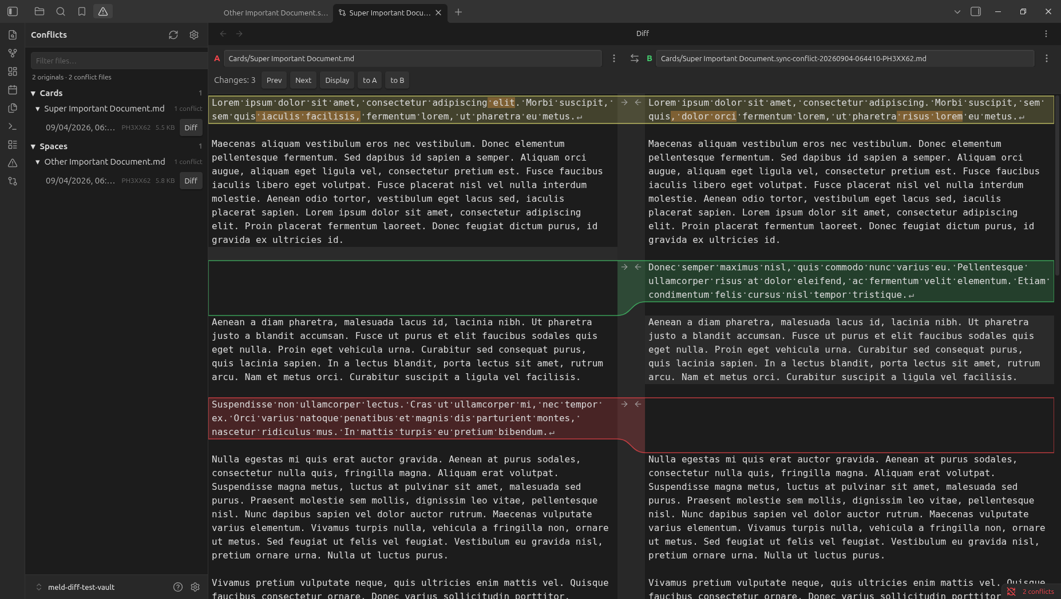1061x599 pixels.
Task: Open canvas ribbon icon
Action: [x=13, y=71]
